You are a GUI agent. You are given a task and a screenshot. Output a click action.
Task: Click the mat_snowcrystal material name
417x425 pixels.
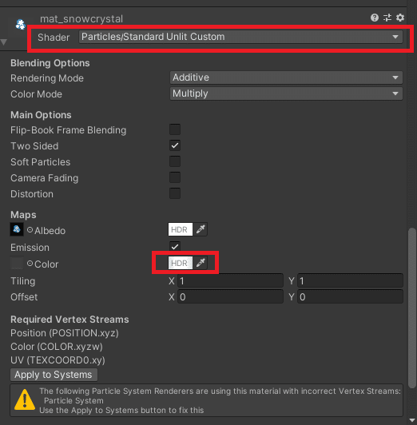(81, 19)
